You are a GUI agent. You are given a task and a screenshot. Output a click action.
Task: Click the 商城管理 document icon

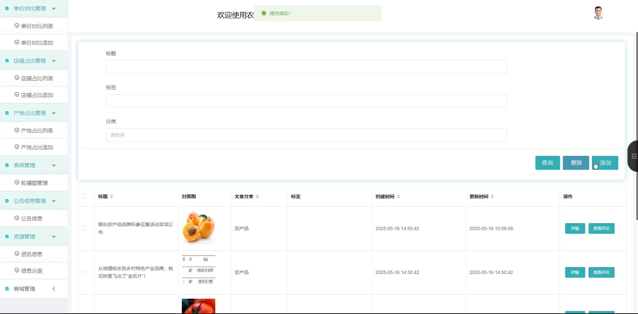click(7, 289)
